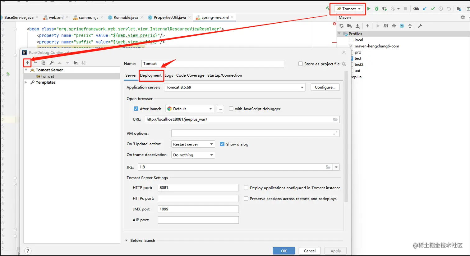Switch to the Deployment tab
The height and width of the screenshot is (256, 470).
click(151, 75)
